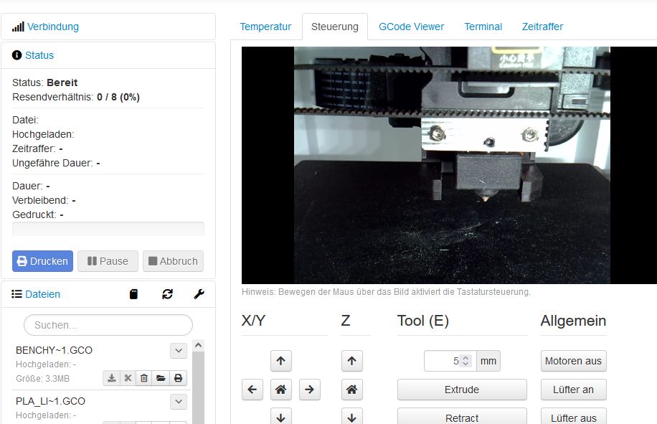Viewport: 657px width, 424px height.
Task: Delete BENCHY~1.GCO with the trash icon
Action: click(144, 378)
